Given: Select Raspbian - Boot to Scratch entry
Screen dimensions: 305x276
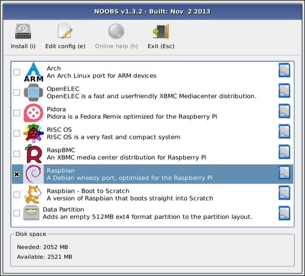Looking at the screenshot, I should (x=130, y=194).
